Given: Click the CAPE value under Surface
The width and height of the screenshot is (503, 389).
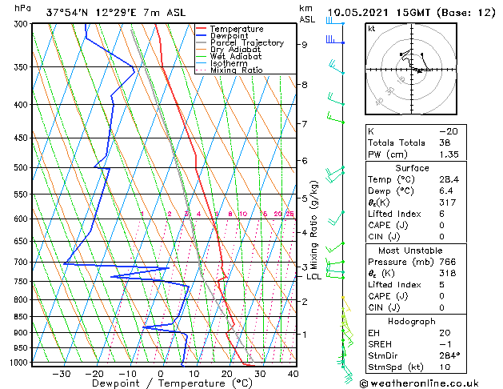Looking at the screenshot, I should [441, 225].
